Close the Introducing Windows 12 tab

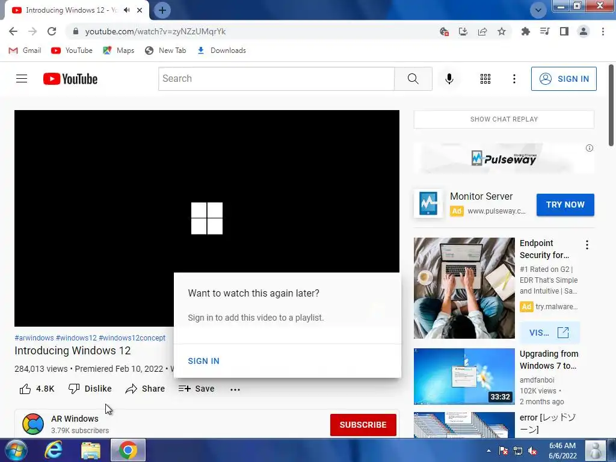coord(140,10)
